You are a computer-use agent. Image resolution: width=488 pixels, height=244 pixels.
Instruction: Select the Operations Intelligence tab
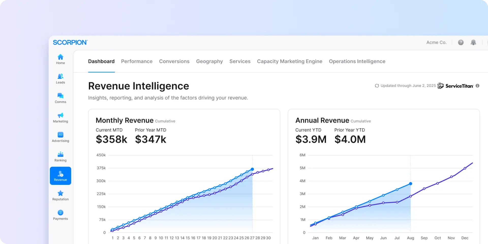[357, 62]
